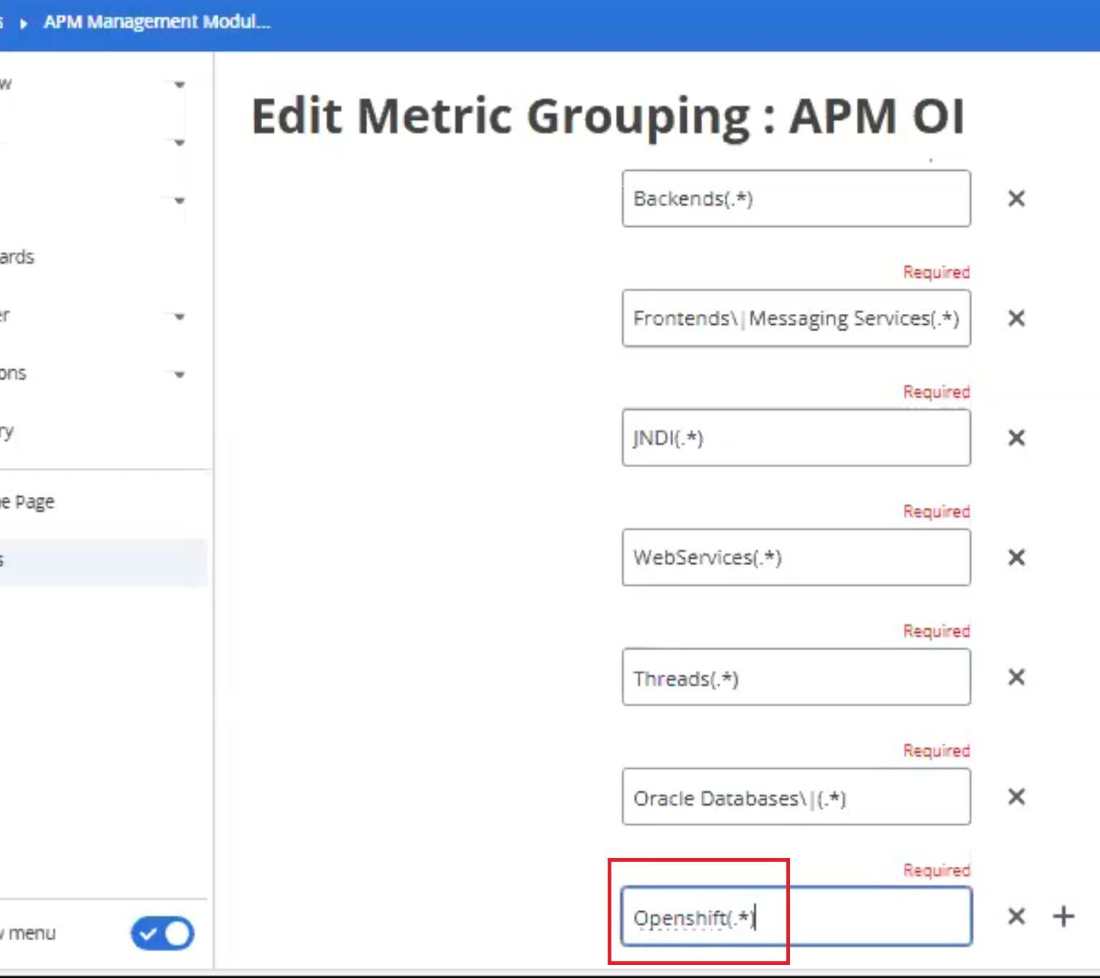Delete the Oracle Databases expression row

point(1017,797)
